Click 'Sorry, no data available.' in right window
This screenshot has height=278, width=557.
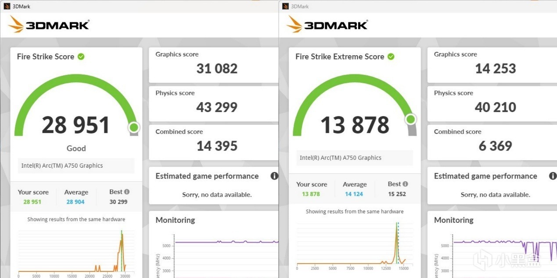pos(496,195)
